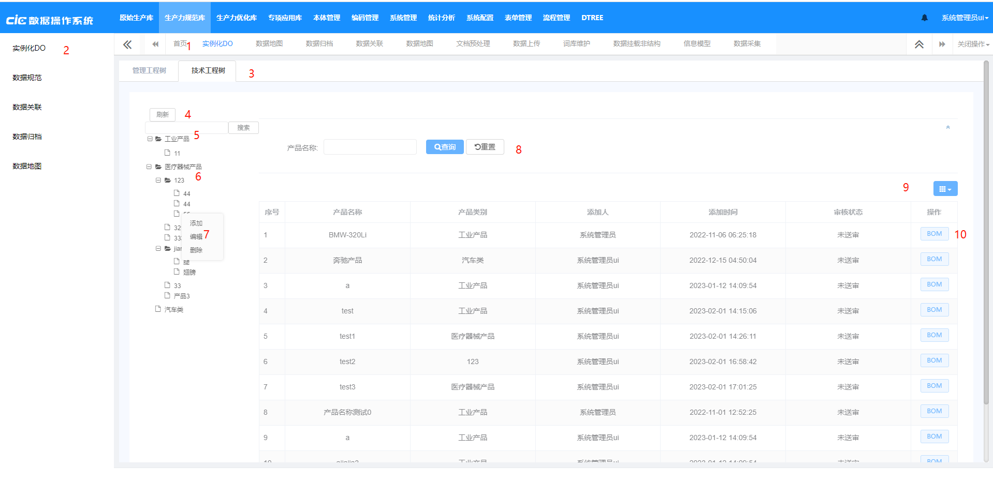Switch to the 管理工程树 tab
The height and width of the screenshot is (482, 993).
pos(149,70)
